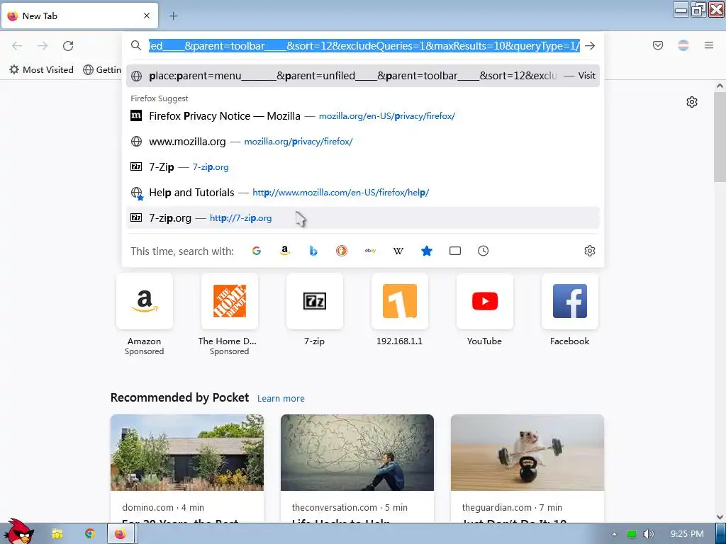Image resolution: width=726 pixels, height=544 pixels.
Task: Click Firefox taskbar button
Action: (x=121, y=534)
